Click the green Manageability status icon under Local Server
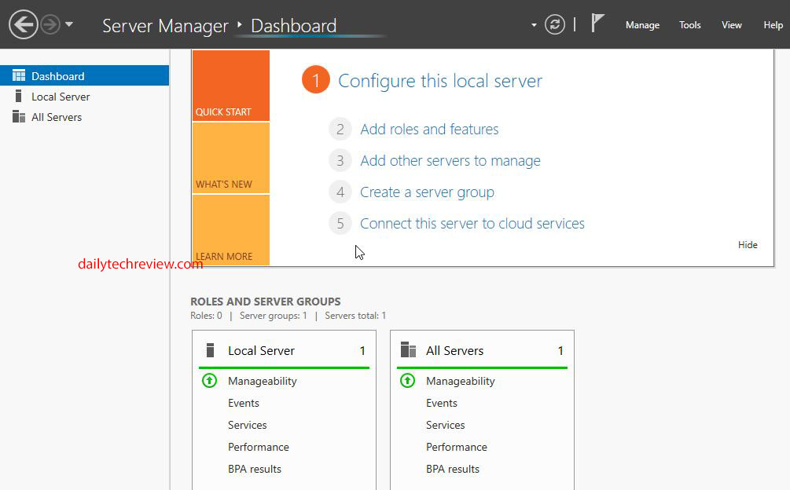The height and width of the screenshot is (490, 790). pos(209,381)
